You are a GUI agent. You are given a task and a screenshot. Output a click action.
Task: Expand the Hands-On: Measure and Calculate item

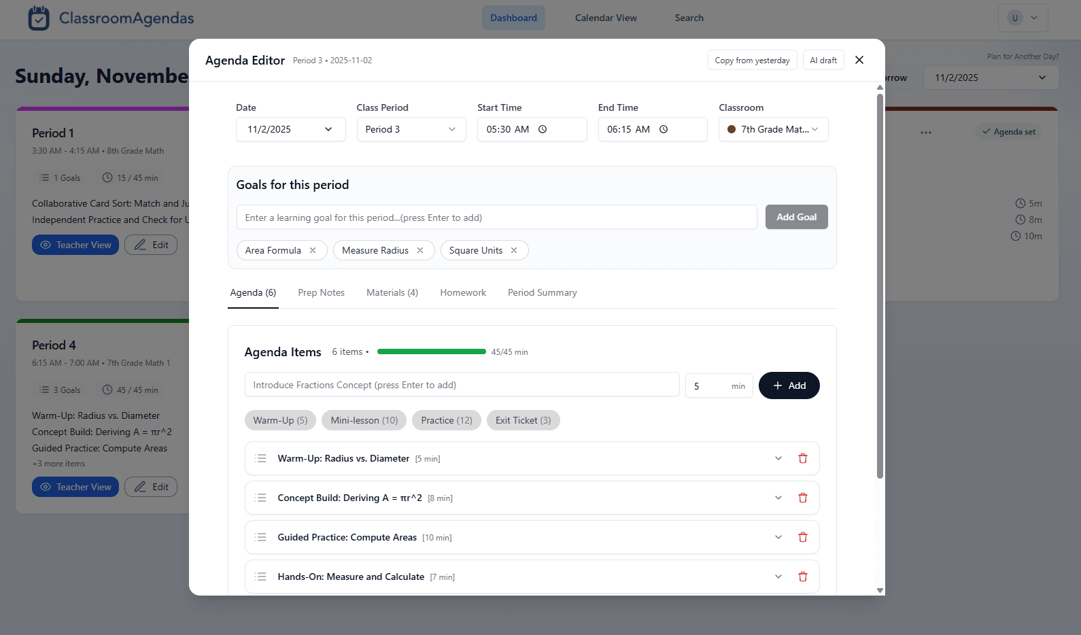pyautogui.click(x=778, y=577)
